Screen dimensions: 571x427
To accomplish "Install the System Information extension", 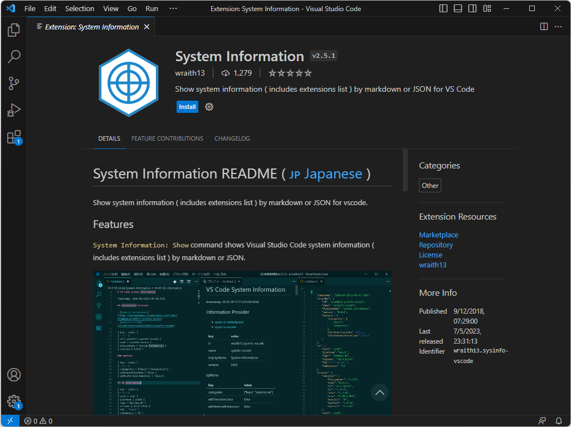I will coord(187,106).
